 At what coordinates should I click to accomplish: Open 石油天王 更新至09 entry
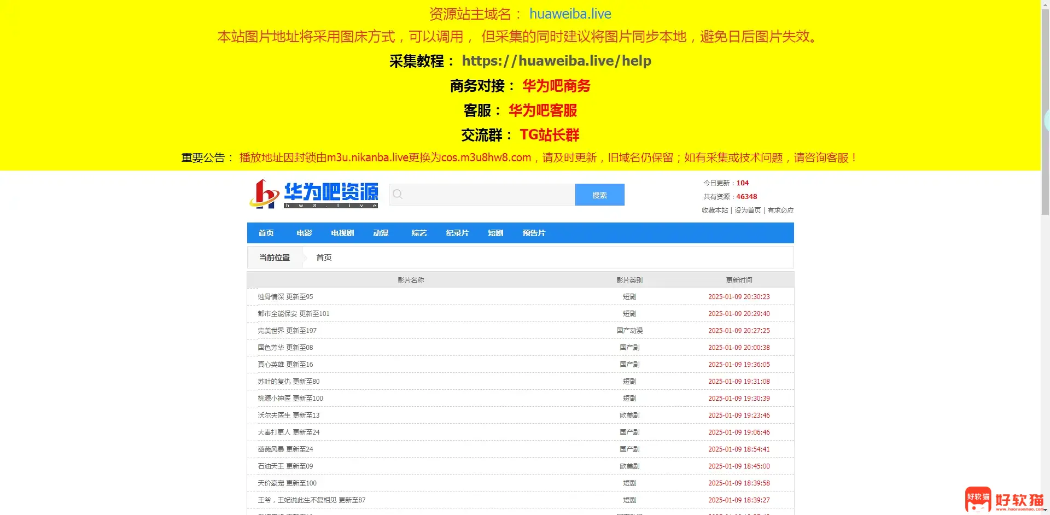[285, 466]
